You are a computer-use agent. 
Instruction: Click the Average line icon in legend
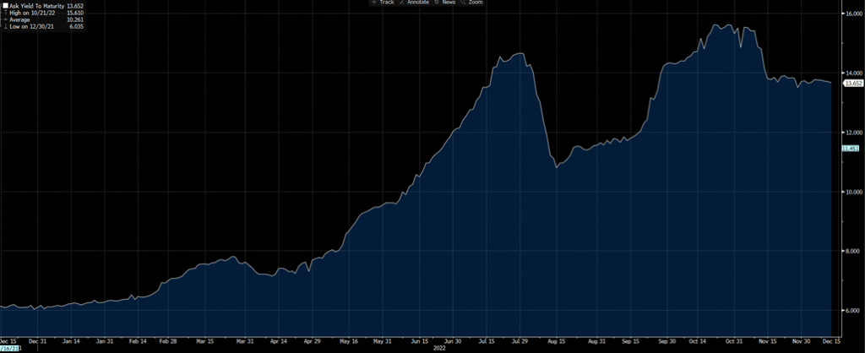[x=5, y=19]
